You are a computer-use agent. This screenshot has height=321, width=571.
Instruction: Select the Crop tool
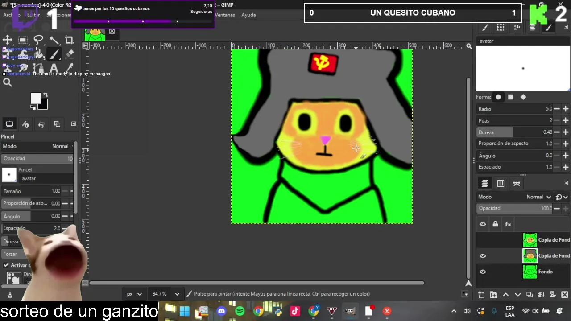[69, 40]
